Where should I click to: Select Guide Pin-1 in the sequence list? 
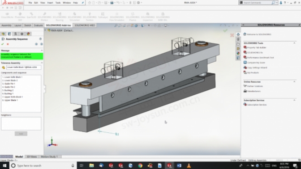click(9, 84)
